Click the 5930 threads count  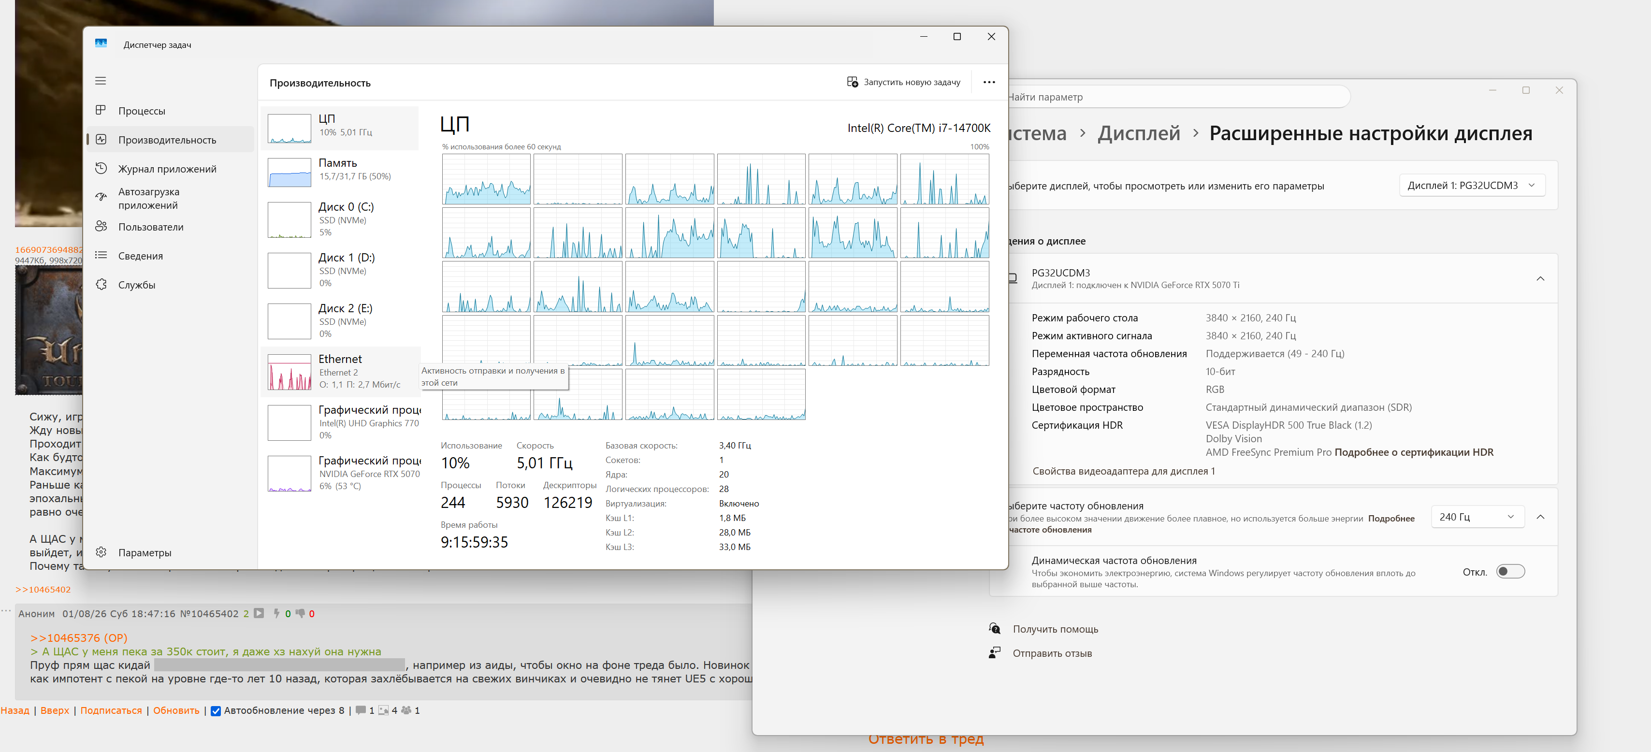point(512,503)
